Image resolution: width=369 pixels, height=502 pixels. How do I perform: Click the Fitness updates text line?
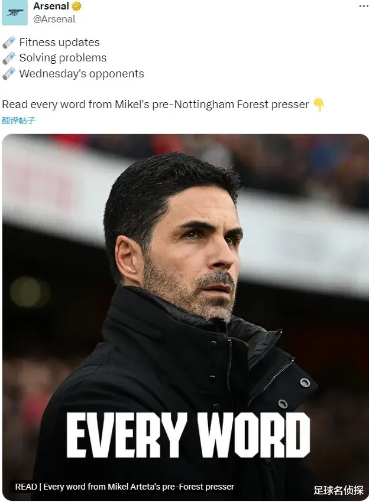pos(59,43)
